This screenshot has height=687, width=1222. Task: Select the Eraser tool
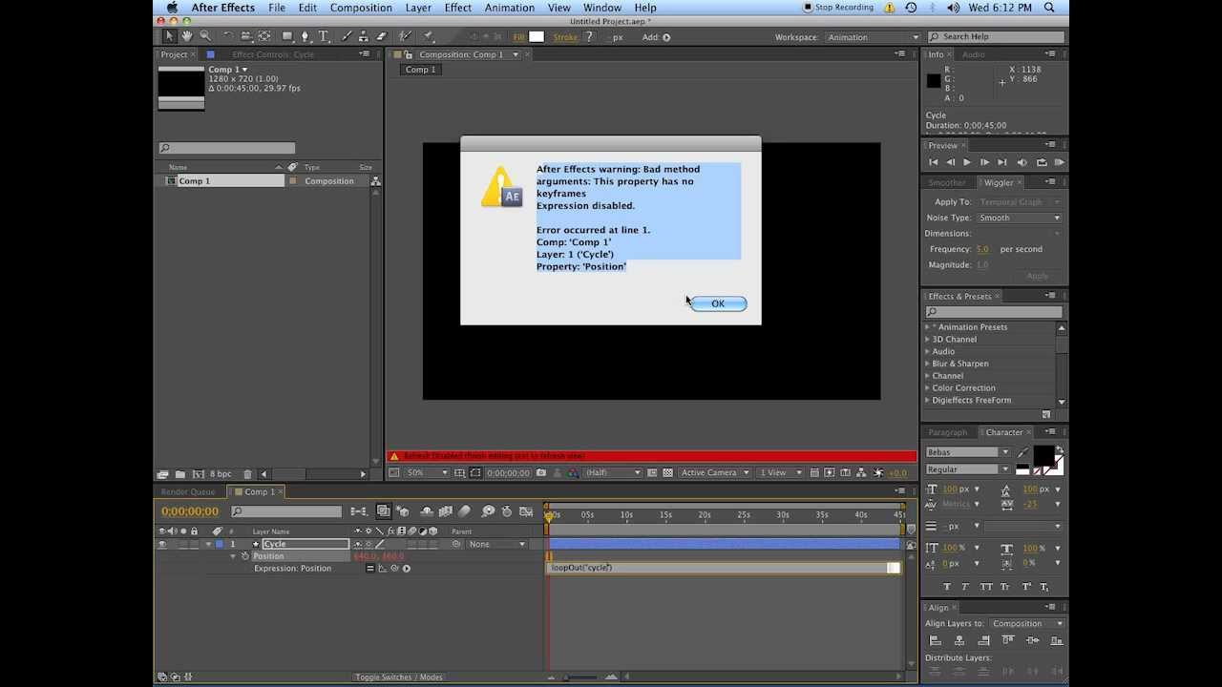(382, 36)
